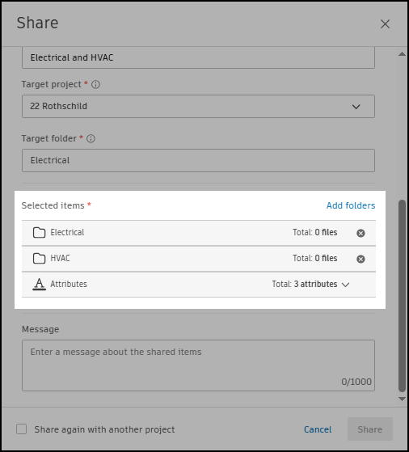The image size is (409, 452).
Task: Click the Total: 0 files text for HVAC
Action: (x=314, y=258)
